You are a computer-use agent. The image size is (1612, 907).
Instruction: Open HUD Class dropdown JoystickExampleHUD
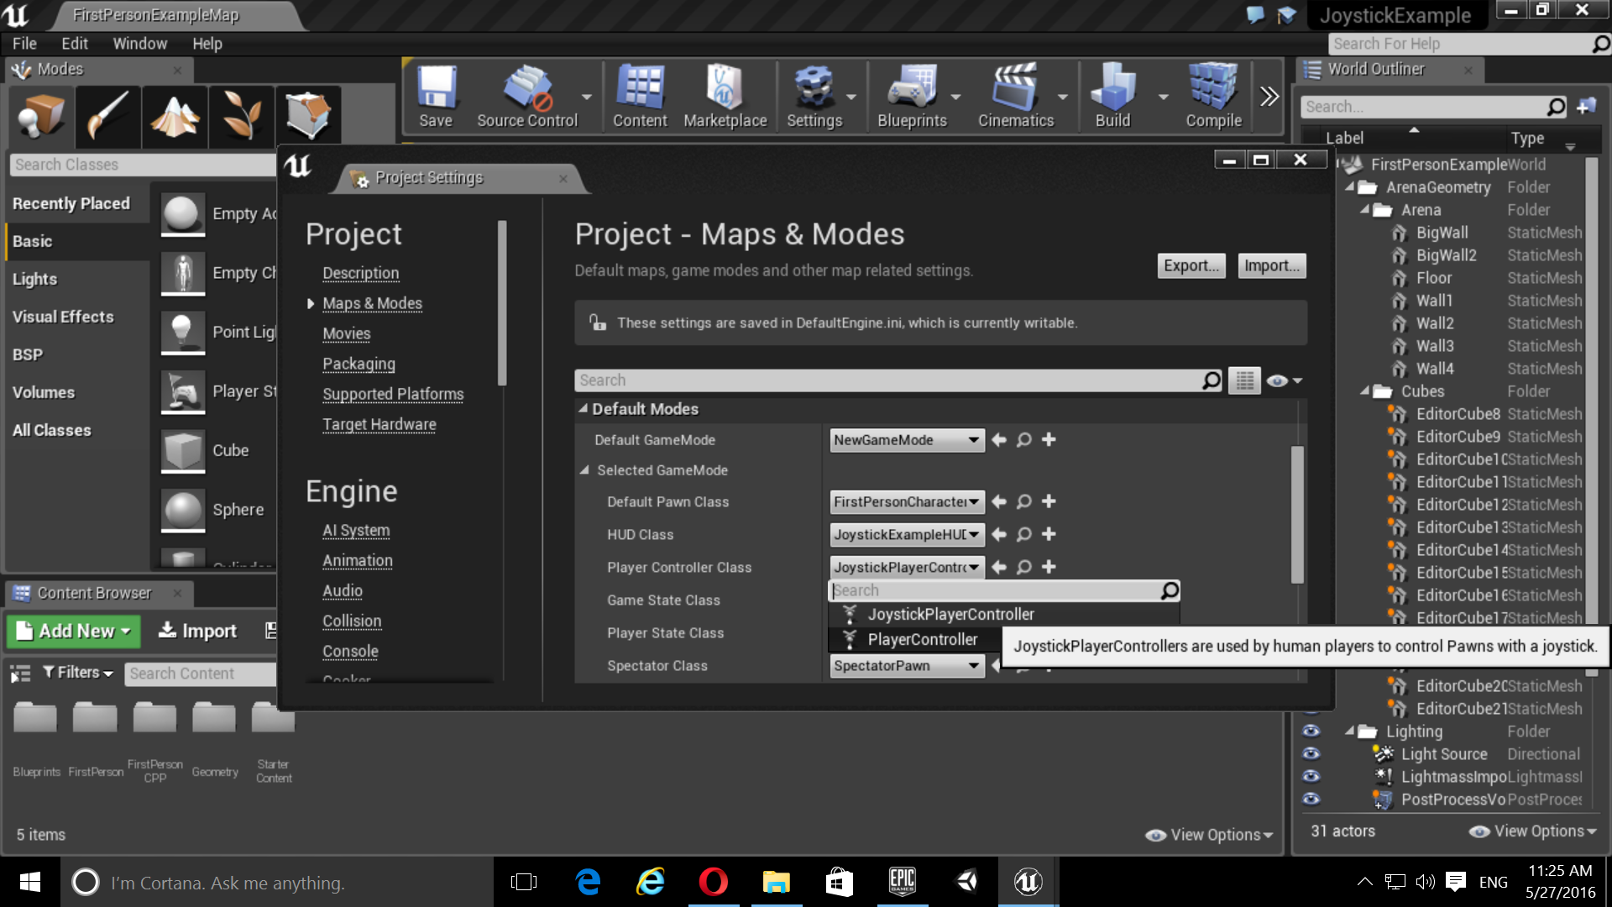coord(907,534)
